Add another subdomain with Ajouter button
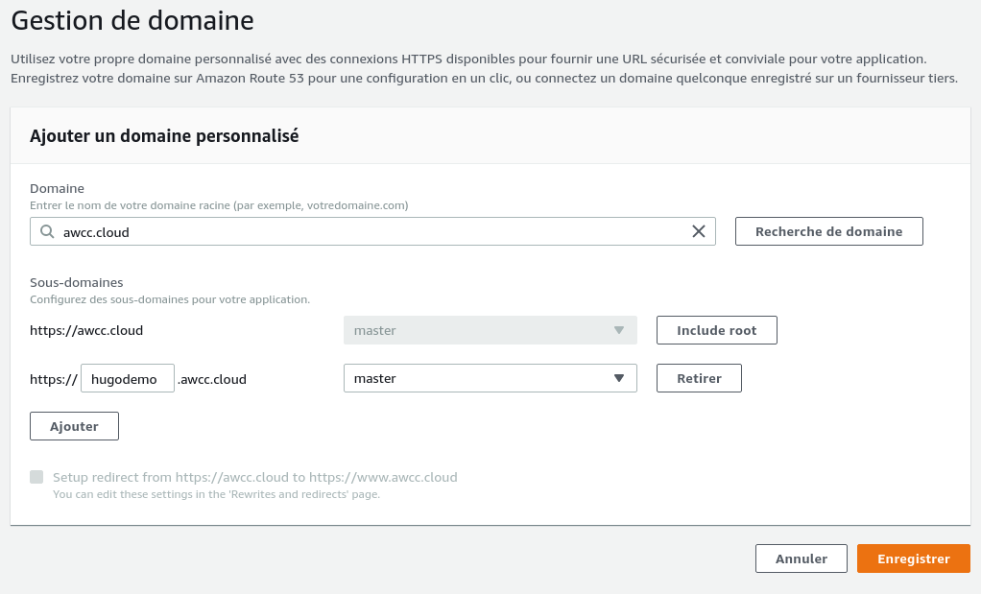 pos(74,426)
